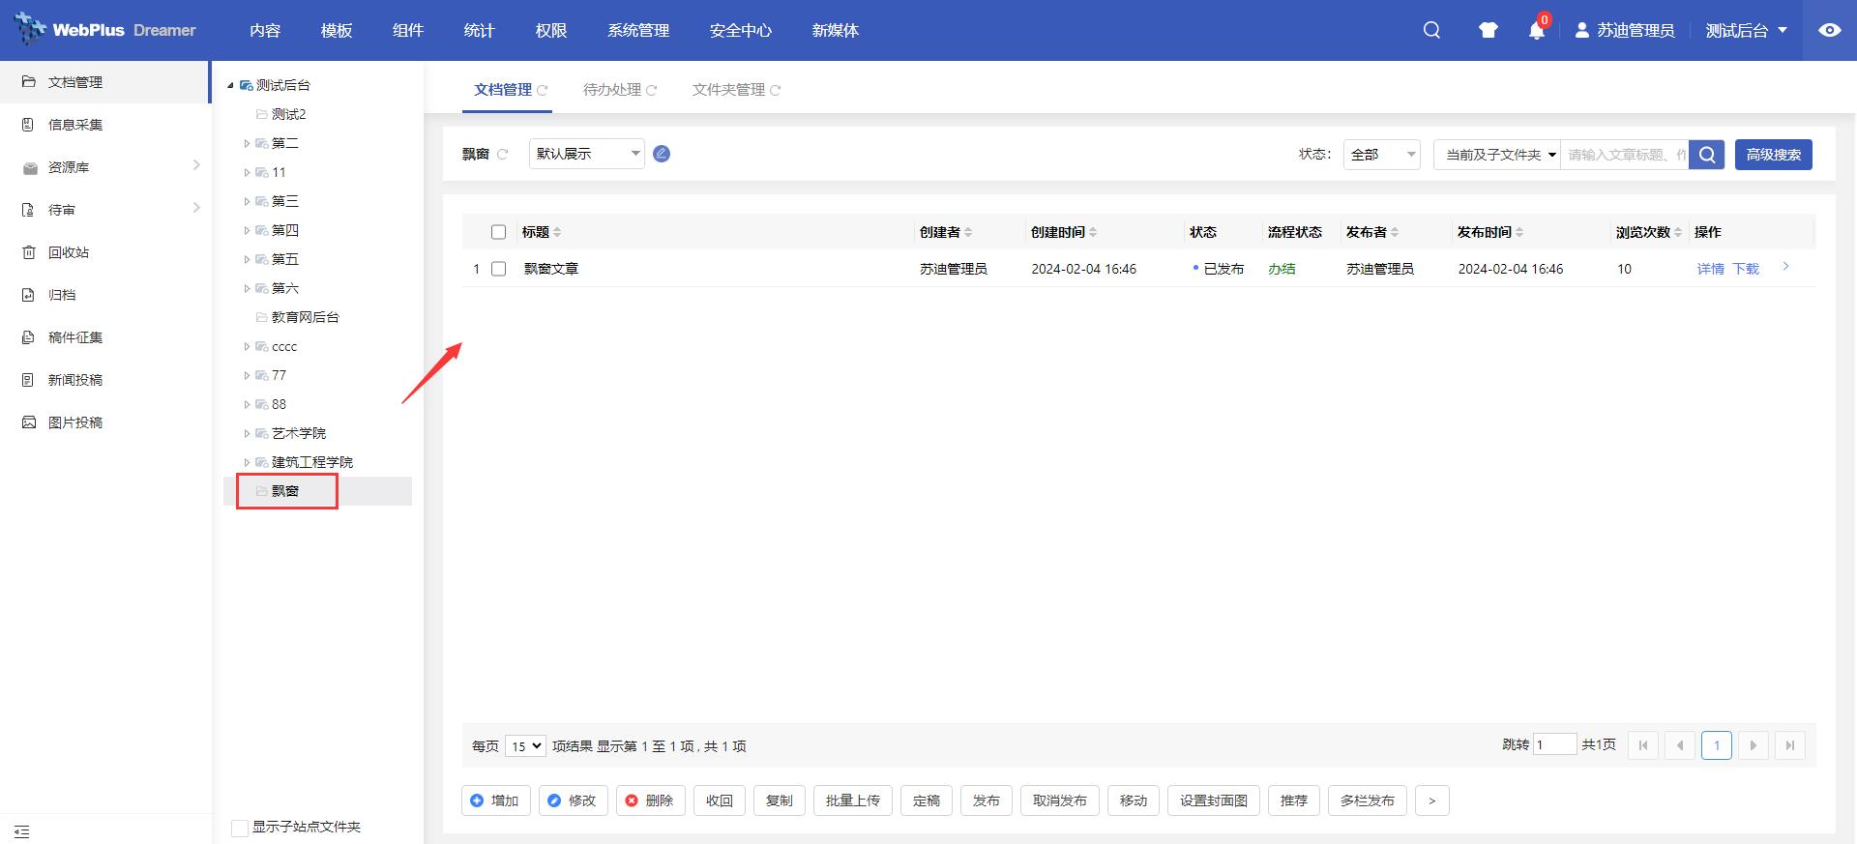Image resolution: width=1857 pixels, height=844 pixels.
Task: Sort by 创建者 column sort icon
Action: pos(968,232)
